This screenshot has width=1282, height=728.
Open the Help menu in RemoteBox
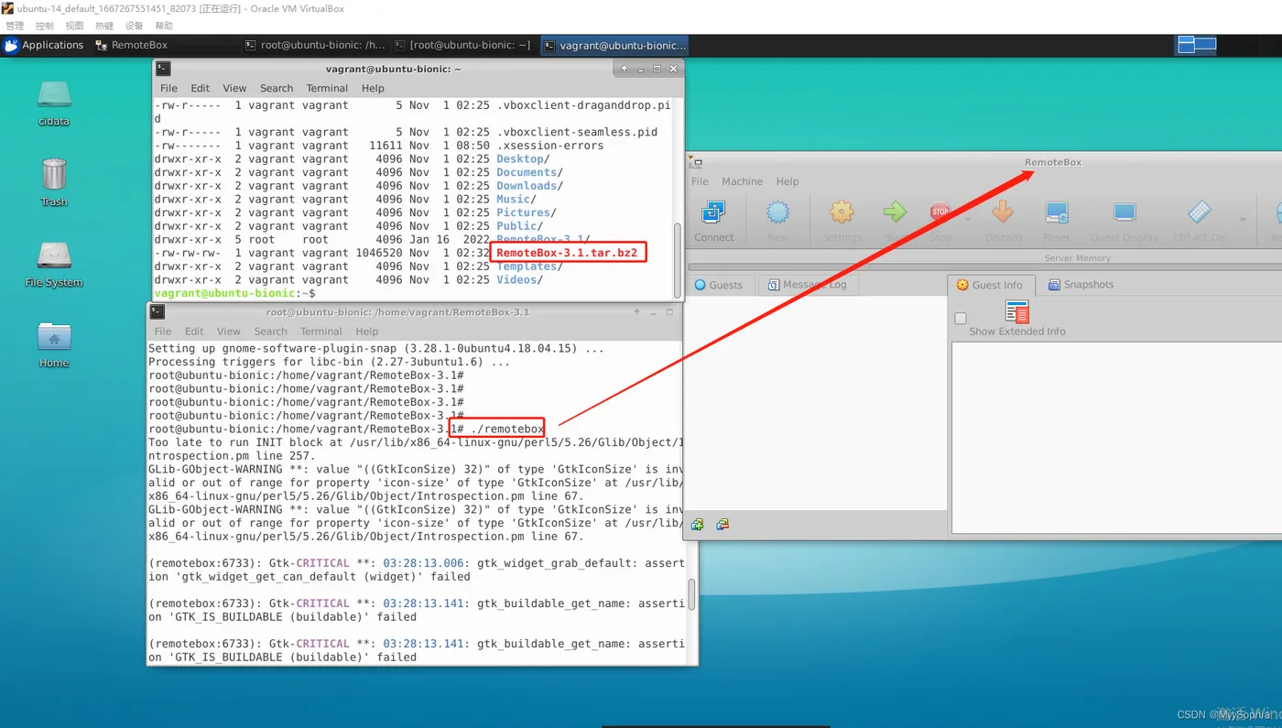(x=788, y=181)
